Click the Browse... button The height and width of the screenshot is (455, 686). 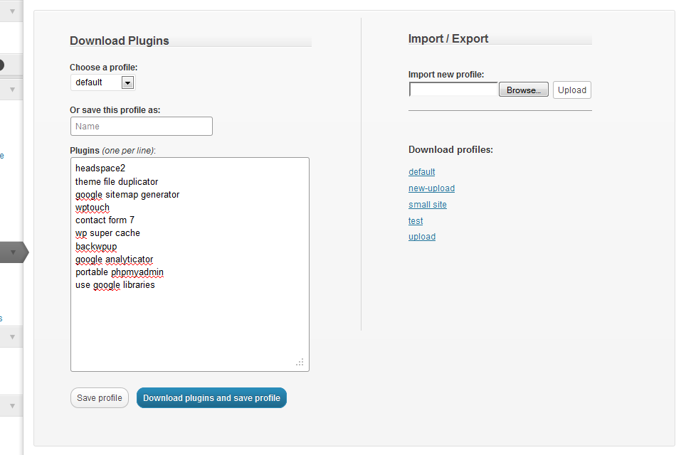pyautogui.click(x=523, y=90)
